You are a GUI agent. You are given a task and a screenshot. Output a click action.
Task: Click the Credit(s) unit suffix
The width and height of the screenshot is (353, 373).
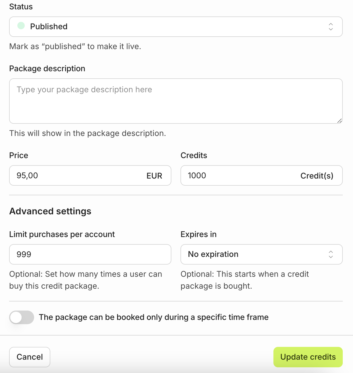317,176
